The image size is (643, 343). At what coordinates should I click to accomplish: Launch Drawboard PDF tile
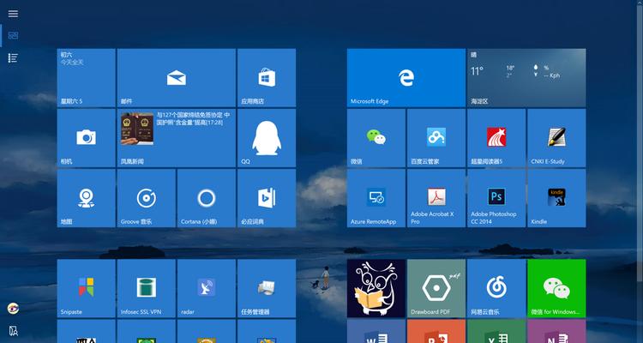point(436,288)
